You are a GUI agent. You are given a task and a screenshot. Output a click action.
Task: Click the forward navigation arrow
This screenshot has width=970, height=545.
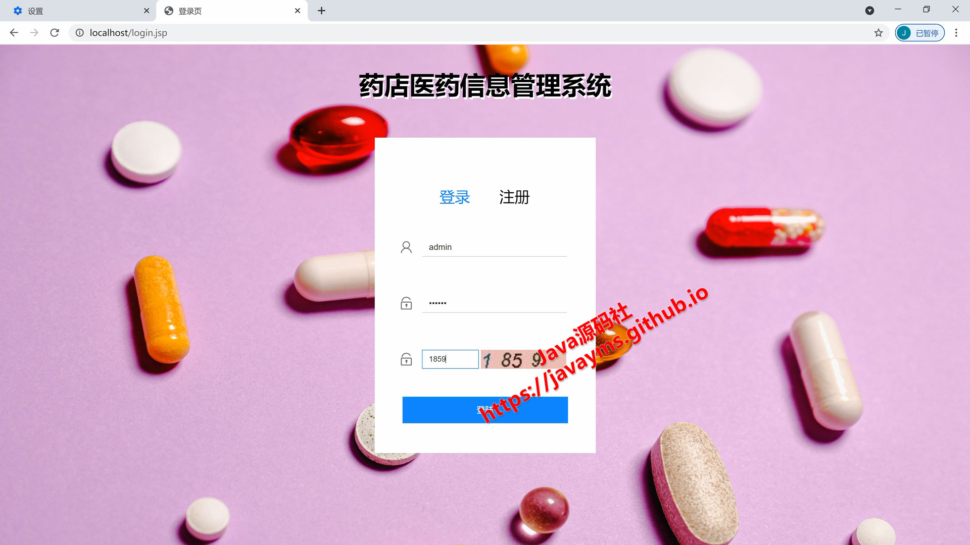click(x=33, y=33)
